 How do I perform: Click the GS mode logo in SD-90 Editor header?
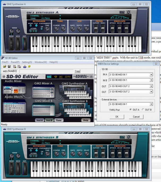[56, 77]
